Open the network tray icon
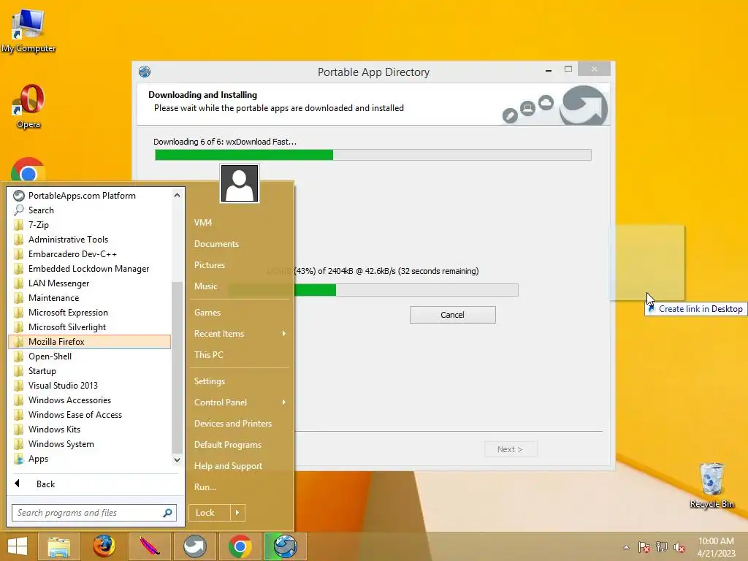 [x=662, y=547]
